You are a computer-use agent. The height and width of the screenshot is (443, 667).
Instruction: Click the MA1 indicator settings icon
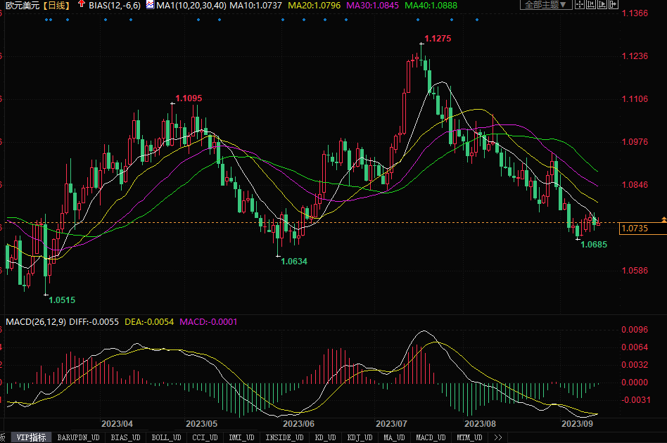[150, 5]
